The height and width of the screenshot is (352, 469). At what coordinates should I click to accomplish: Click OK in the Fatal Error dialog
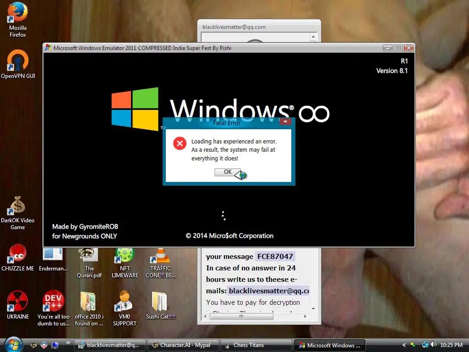click(x=228, y=172)
